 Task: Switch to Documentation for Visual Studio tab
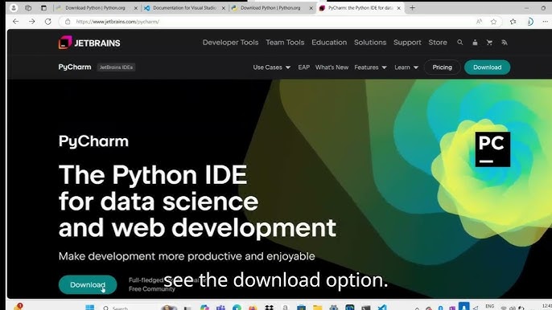pyautogui.click(x=184, y=8)
